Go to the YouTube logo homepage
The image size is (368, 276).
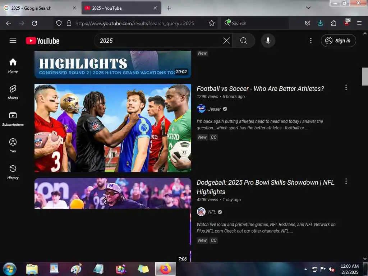tap(42, 41)
